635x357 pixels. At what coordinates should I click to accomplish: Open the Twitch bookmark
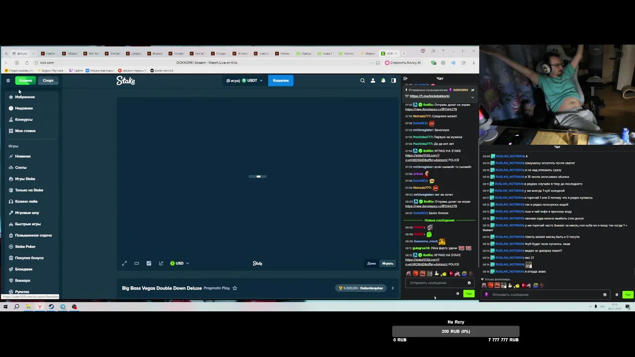[x=76, y=70]
